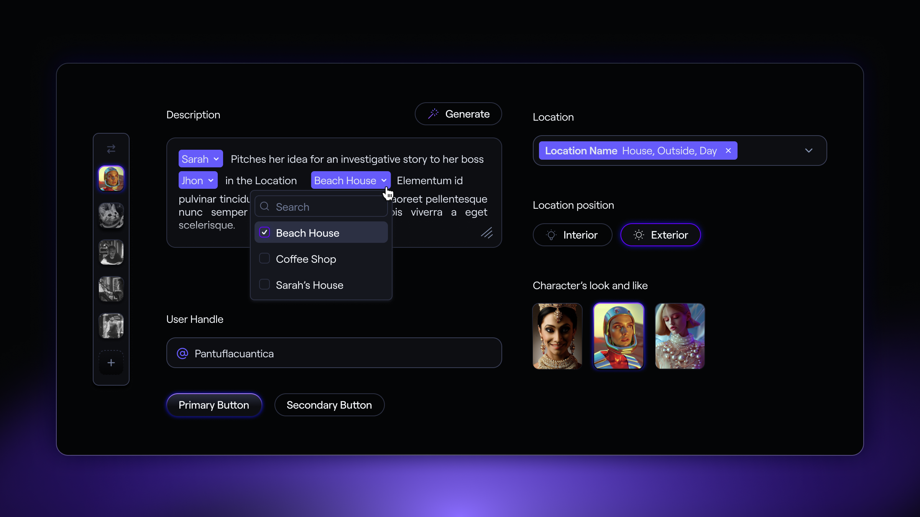This screenshot has height=517, width=920.
Task: Click the swap arrows icon in the sidebar
Action: pyautogui.click(x=111, y=149)
